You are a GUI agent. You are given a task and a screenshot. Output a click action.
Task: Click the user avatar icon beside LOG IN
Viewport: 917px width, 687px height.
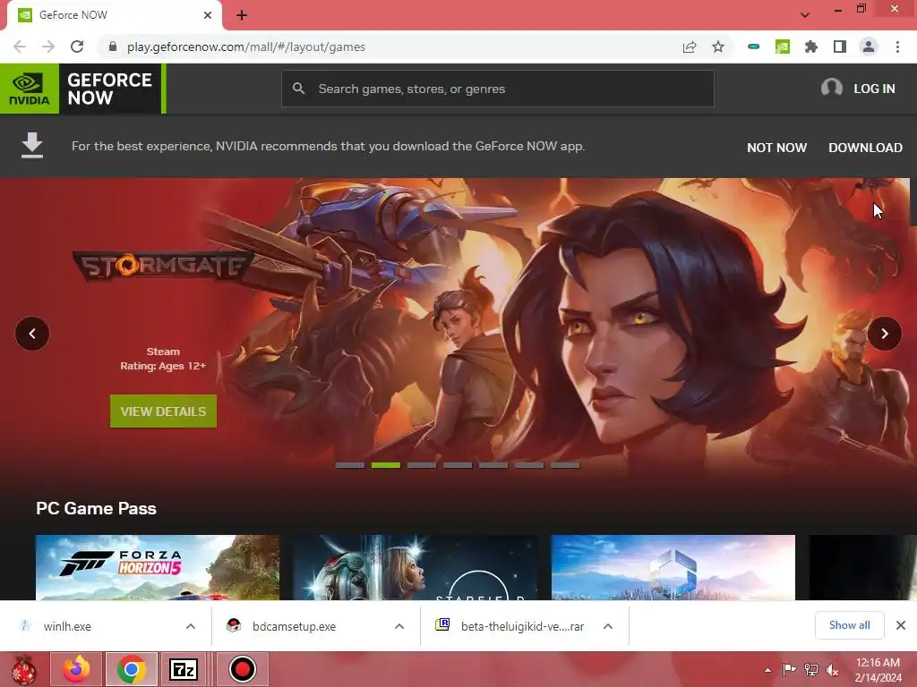pos(831,89)
